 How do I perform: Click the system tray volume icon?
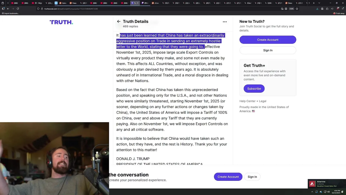[x=328, y=192]
